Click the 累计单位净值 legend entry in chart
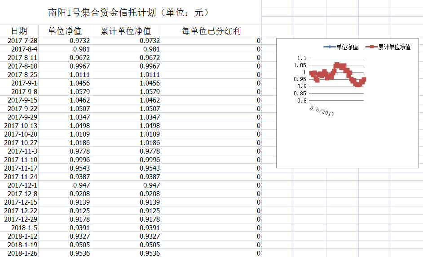 pyautogui.click(x=389, y=47)
